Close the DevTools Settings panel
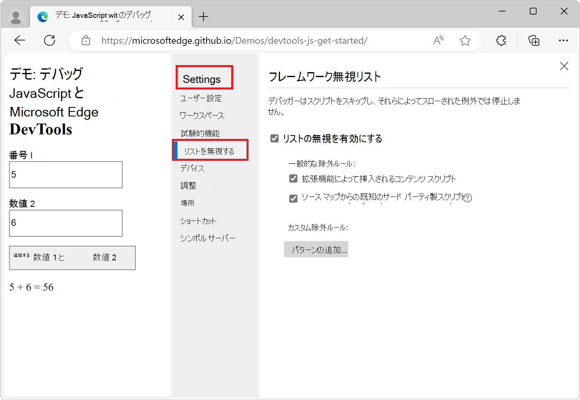 coord(564,65)
